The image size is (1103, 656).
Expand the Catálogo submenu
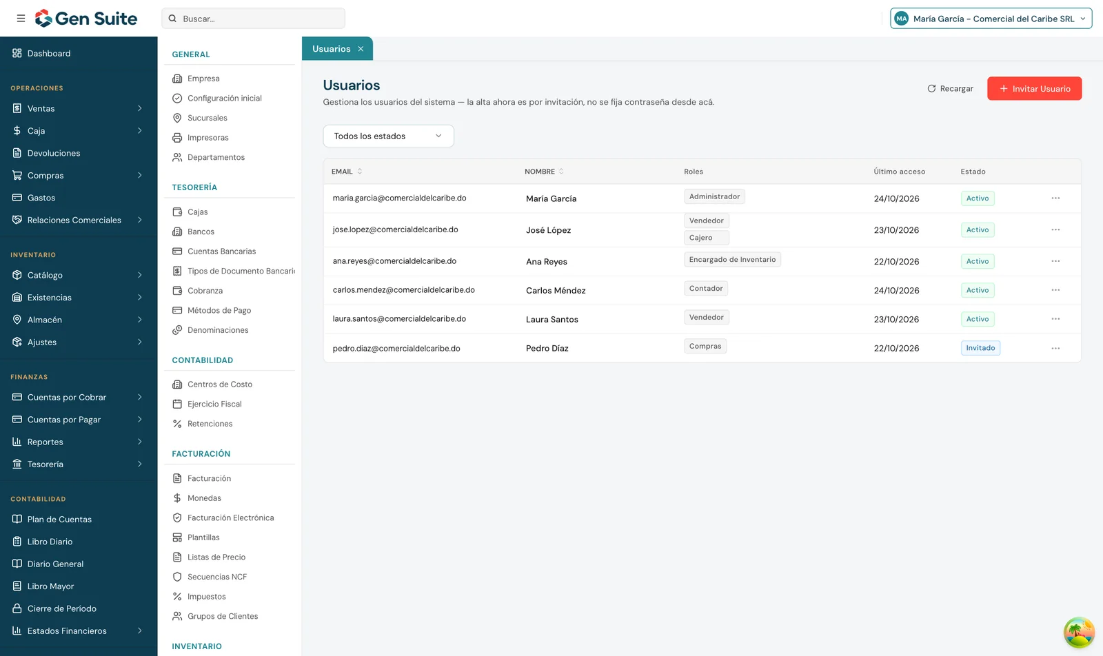coord(139,275)
